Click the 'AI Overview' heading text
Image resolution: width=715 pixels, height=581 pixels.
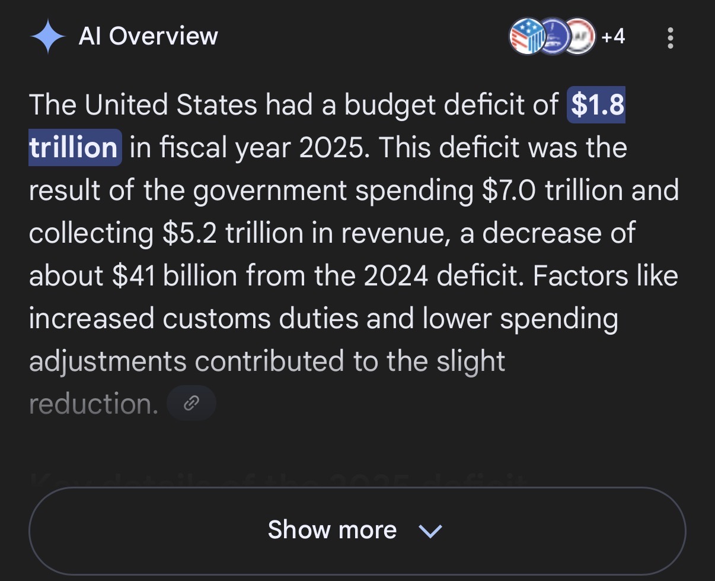[148, 37]
